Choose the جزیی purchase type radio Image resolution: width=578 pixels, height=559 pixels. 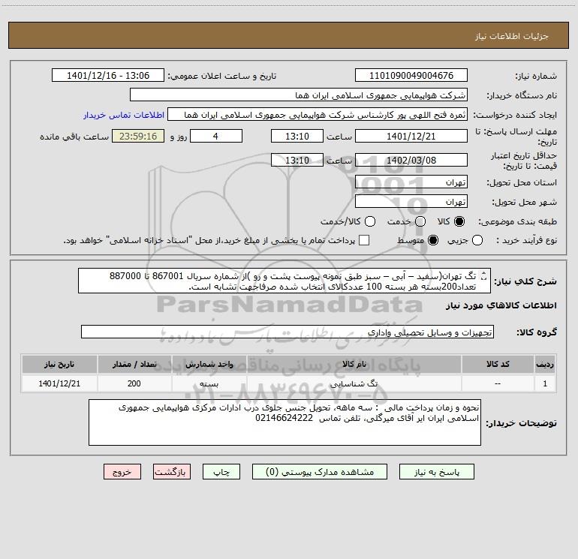point(477,240)
